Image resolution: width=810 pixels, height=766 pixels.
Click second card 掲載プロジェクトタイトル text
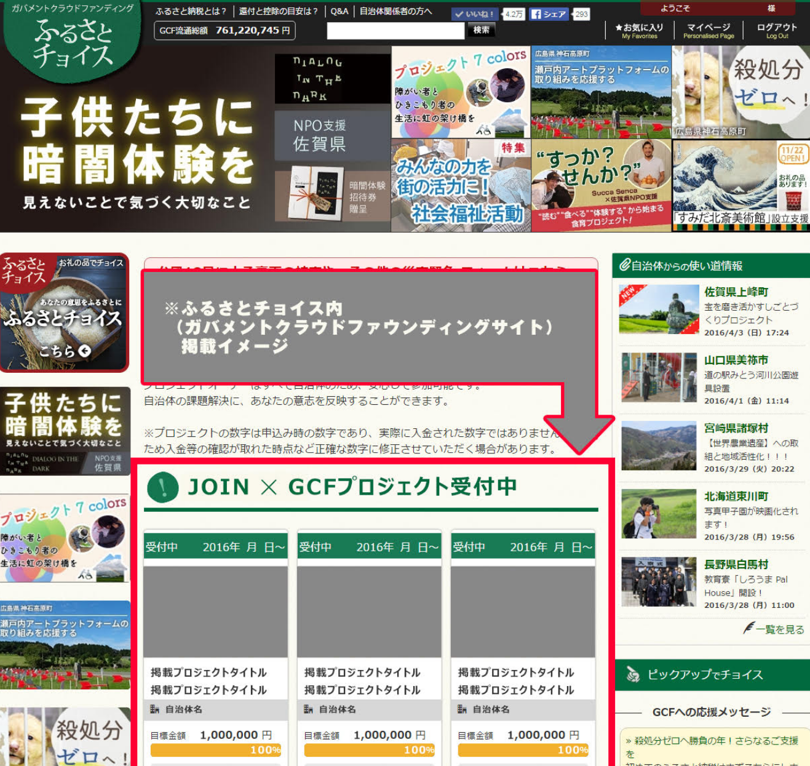pyautogui.click(x=362, y=681)
